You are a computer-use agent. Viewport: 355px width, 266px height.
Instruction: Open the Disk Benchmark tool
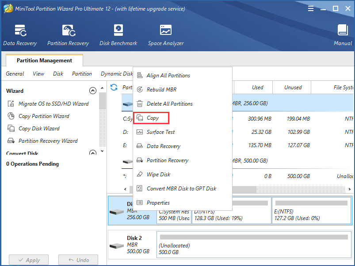tap(118, 35)
